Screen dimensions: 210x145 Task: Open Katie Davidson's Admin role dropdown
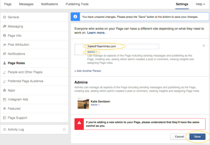click(x=95, y=105)
